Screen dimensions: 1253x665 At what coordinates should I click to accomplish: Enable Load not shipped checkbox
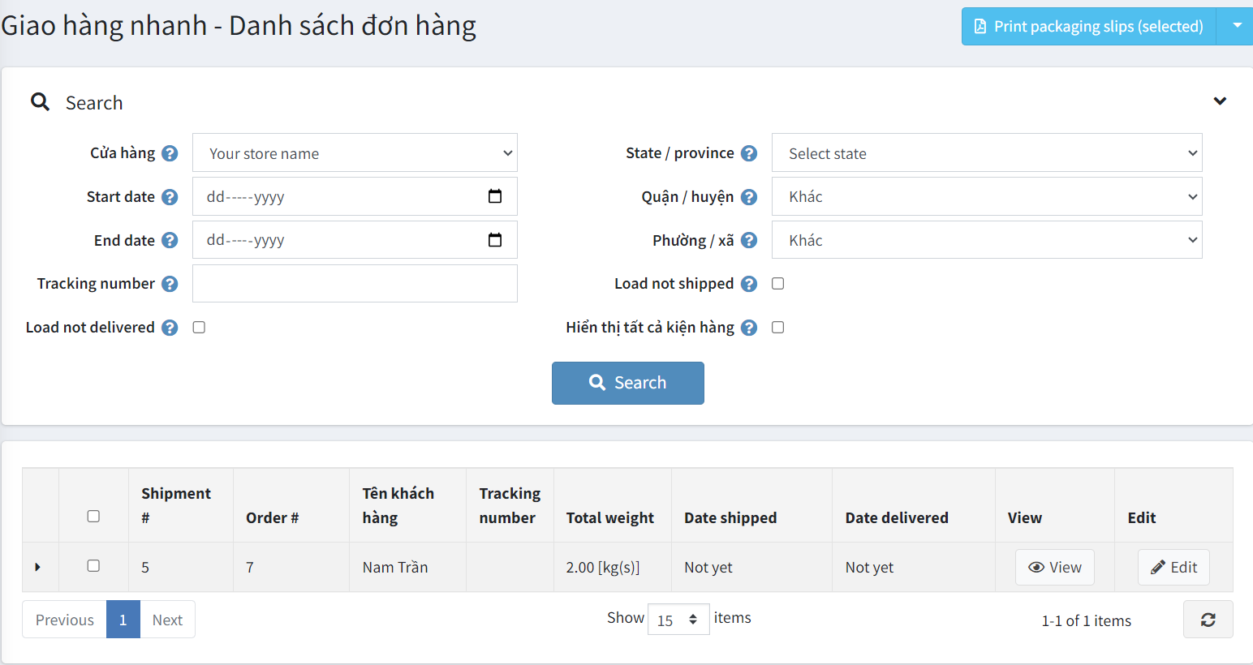777,284
